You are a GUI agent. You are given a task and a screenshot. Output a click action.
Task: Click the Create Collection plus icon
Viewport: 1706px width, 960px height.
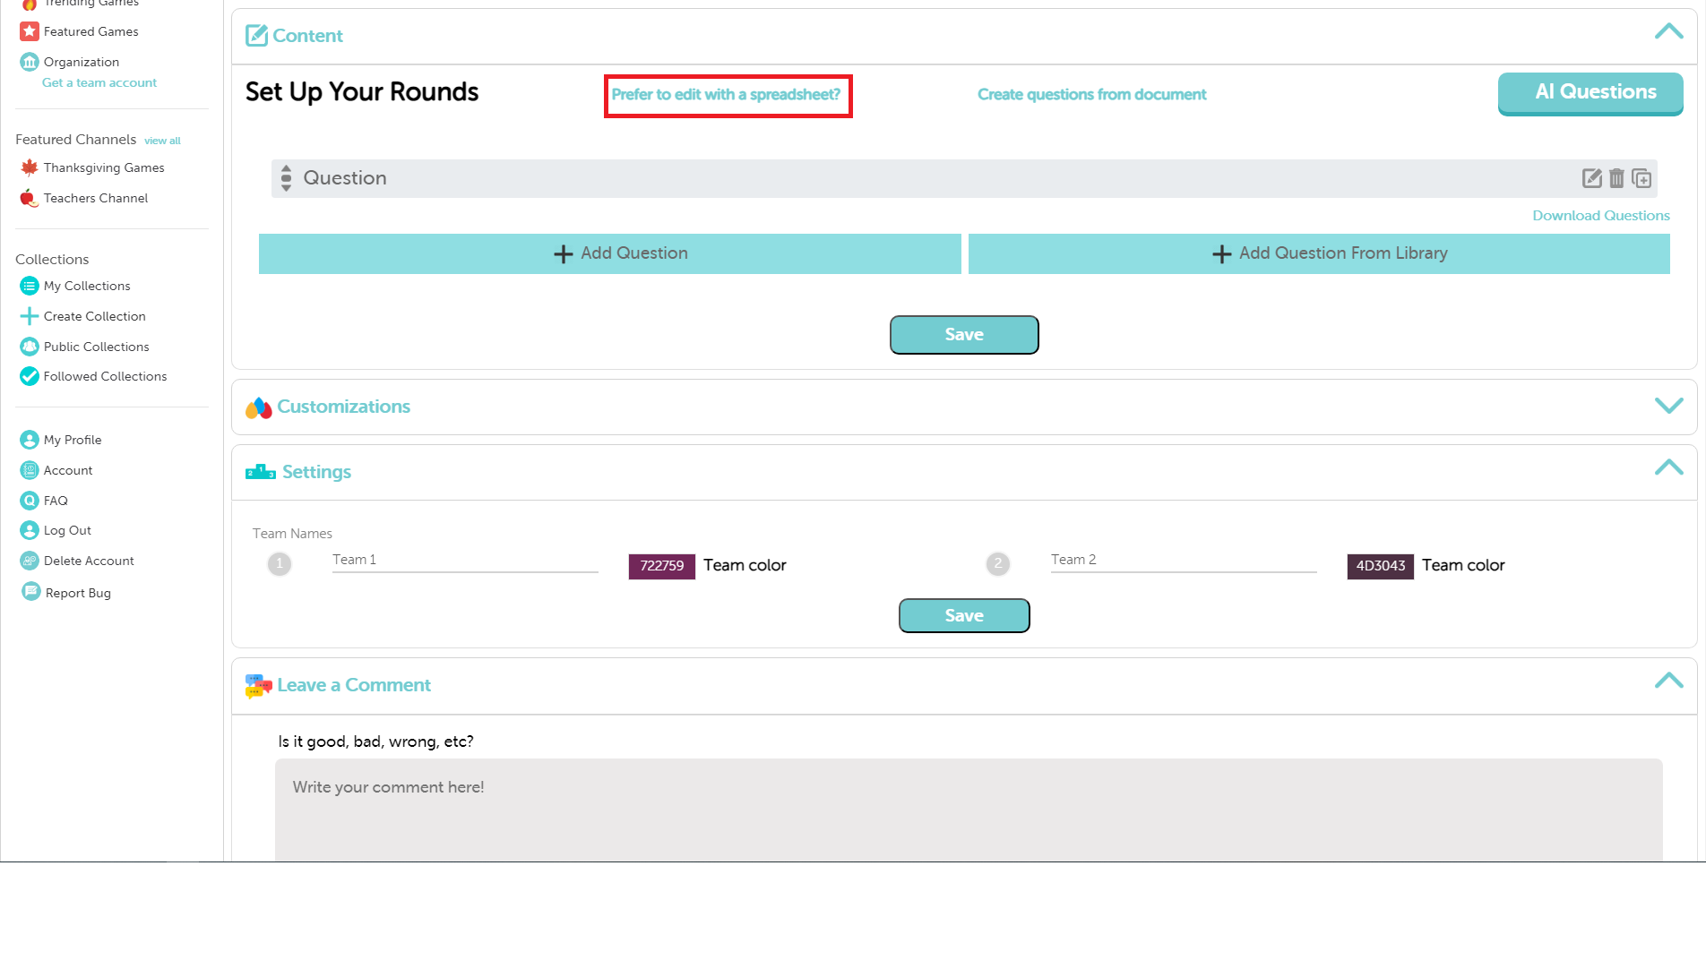(30, 316)
